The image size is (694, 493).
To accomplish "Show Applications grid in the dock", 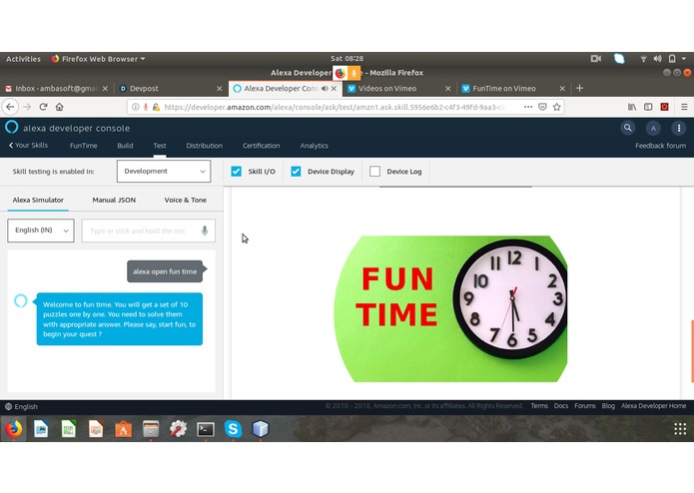I will click(x=680, y=429).
